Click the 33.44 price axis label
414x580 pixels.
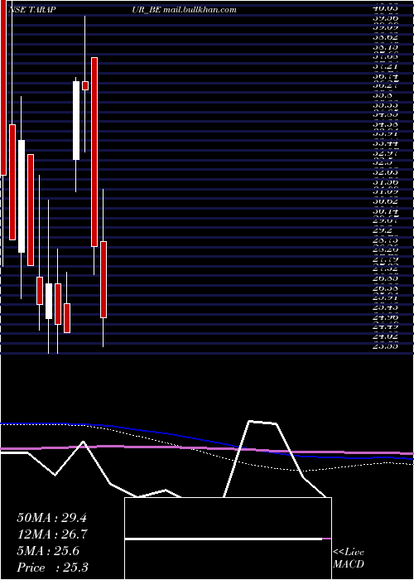coord(385,143)
